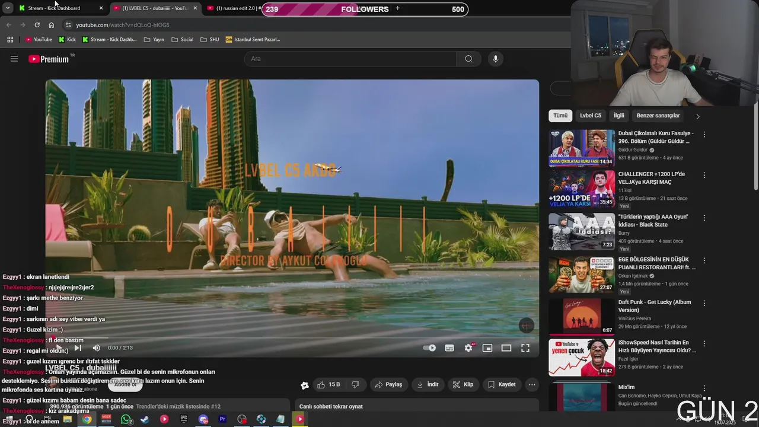Screen dimensions: 759x427
Task: Open YouTube bookmark in bookmarks bar
Action: tap(39, 40)
